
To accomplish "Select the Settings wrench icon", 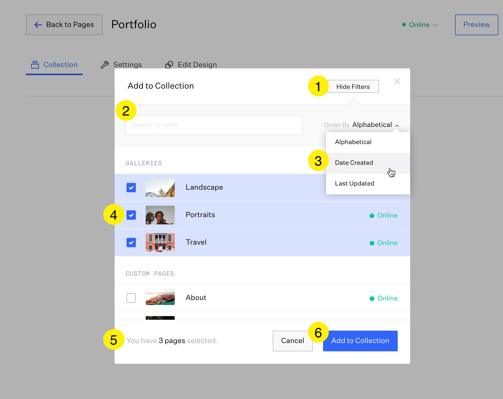I will click(104, 65).
